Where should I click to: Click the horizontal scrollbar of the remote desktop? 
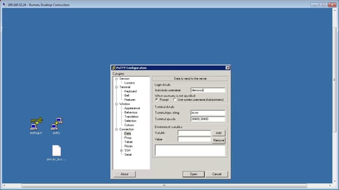164,185
